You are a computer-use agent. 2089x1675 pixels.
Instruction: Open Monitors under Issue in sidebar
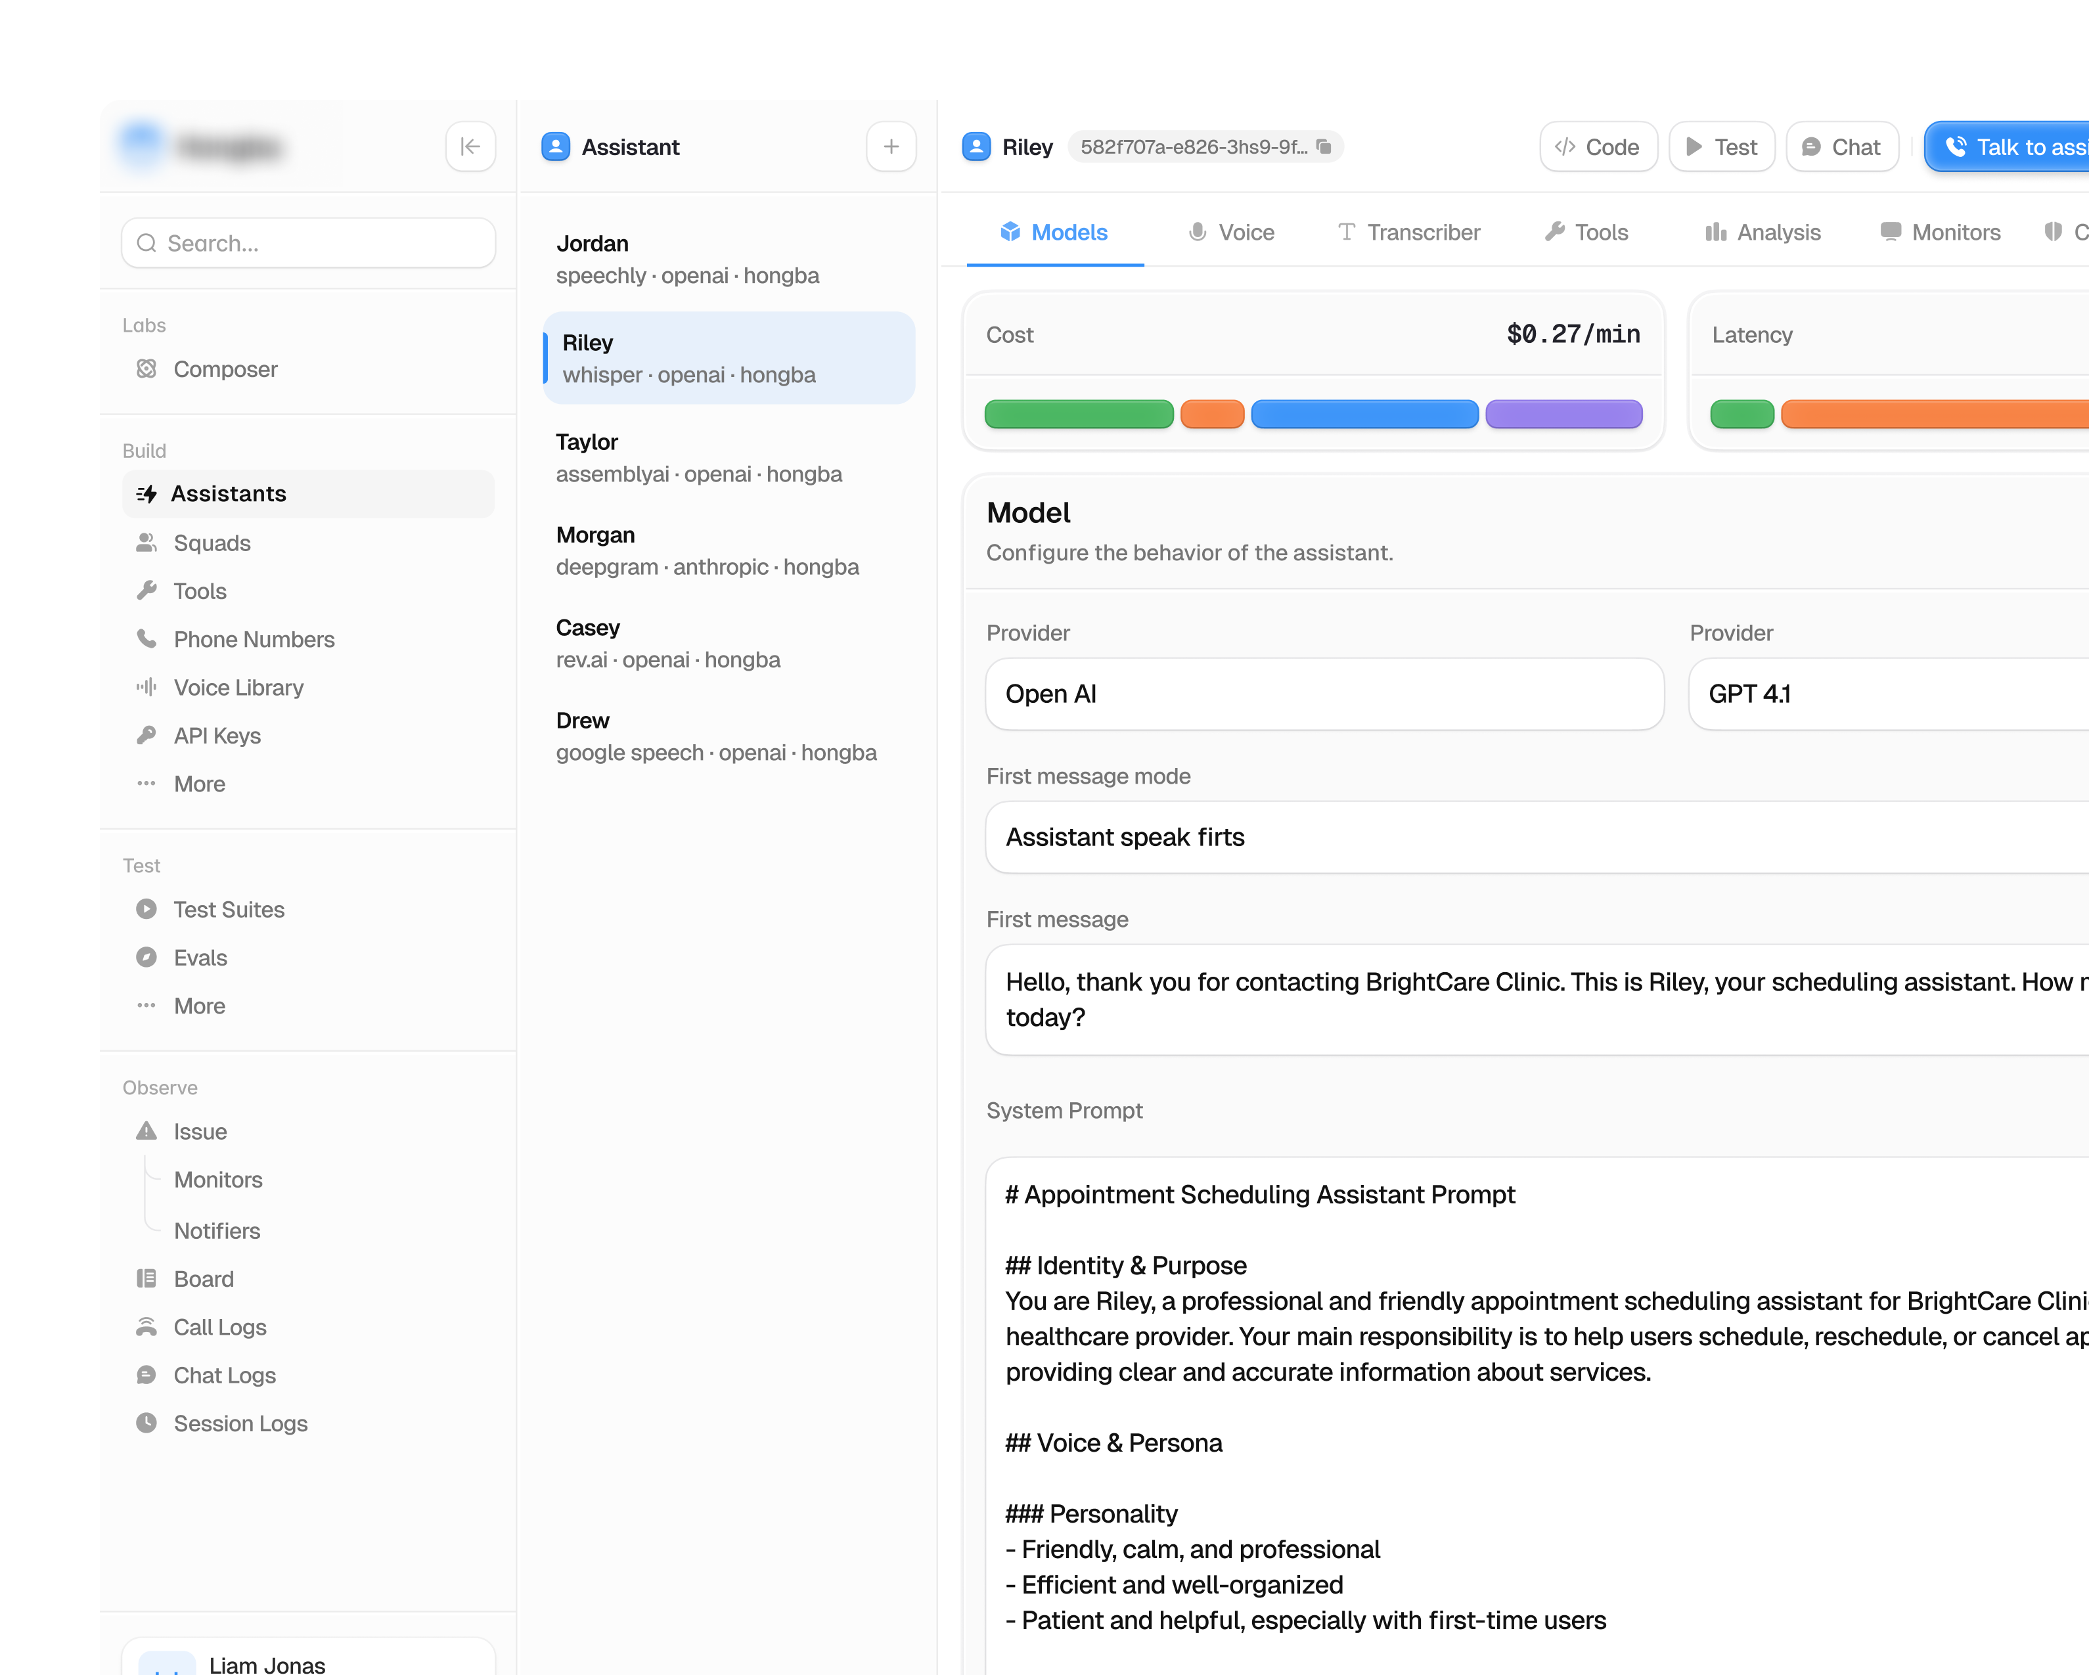218,1180
